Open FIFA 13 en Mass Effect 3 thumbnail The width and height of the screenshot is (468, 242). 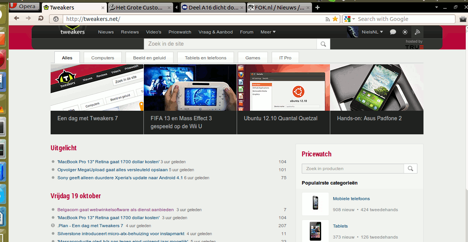(190, 88)
